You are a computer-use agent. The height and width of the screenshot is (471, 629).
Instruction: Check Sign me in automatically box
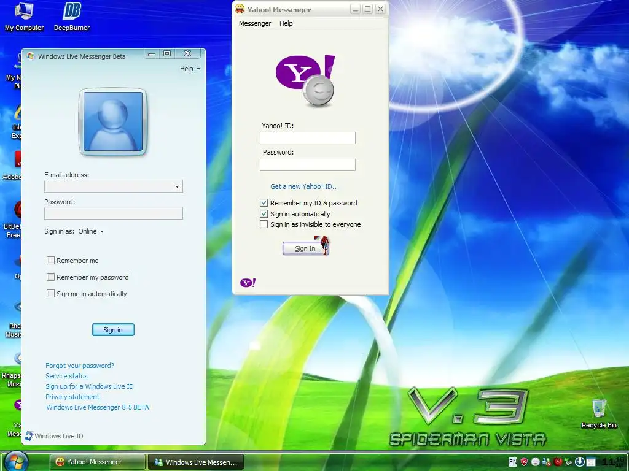point(50,294)
